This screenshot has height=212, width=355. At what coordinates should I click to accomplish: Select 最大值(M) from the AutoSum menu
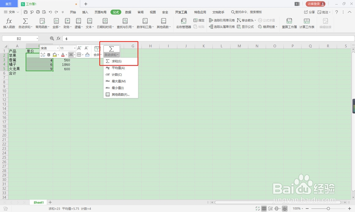click(x=121, y=81)
